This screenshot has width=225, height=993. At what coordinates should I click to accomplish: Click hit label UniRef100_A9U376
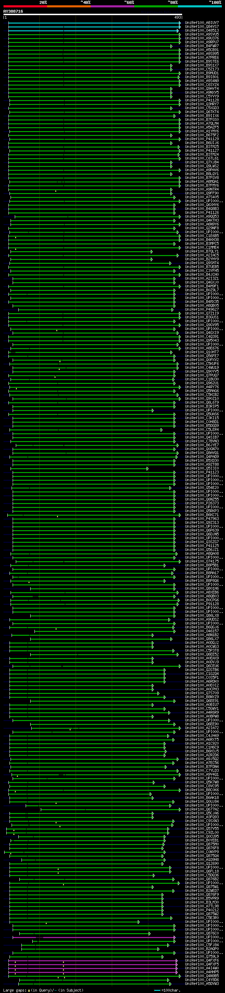202,38
